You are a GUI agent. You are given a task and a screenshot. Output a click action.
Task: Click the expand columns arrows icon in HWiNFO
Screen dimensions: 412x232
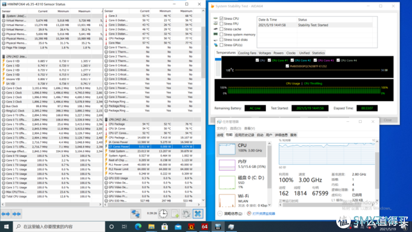(5, 214)
